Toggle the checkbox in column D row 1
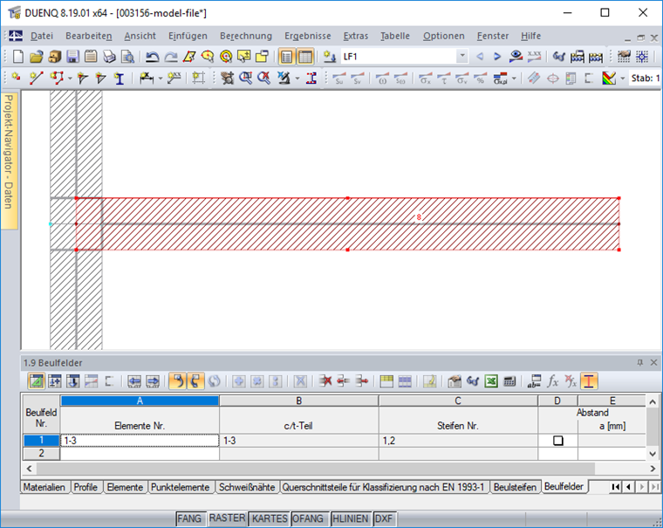The image size is (663, 528). click(558, 441)
